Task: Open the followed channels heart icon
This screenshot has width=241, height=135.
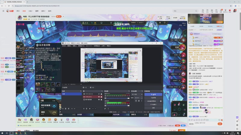Action: [207, 10]
